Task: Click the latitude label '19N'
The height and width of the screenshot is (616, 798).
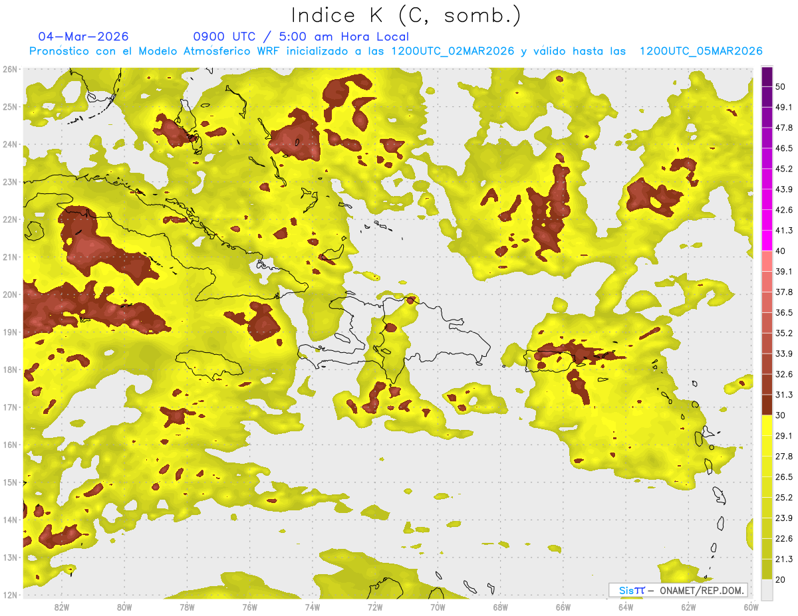Action: (x=10, y=332)
